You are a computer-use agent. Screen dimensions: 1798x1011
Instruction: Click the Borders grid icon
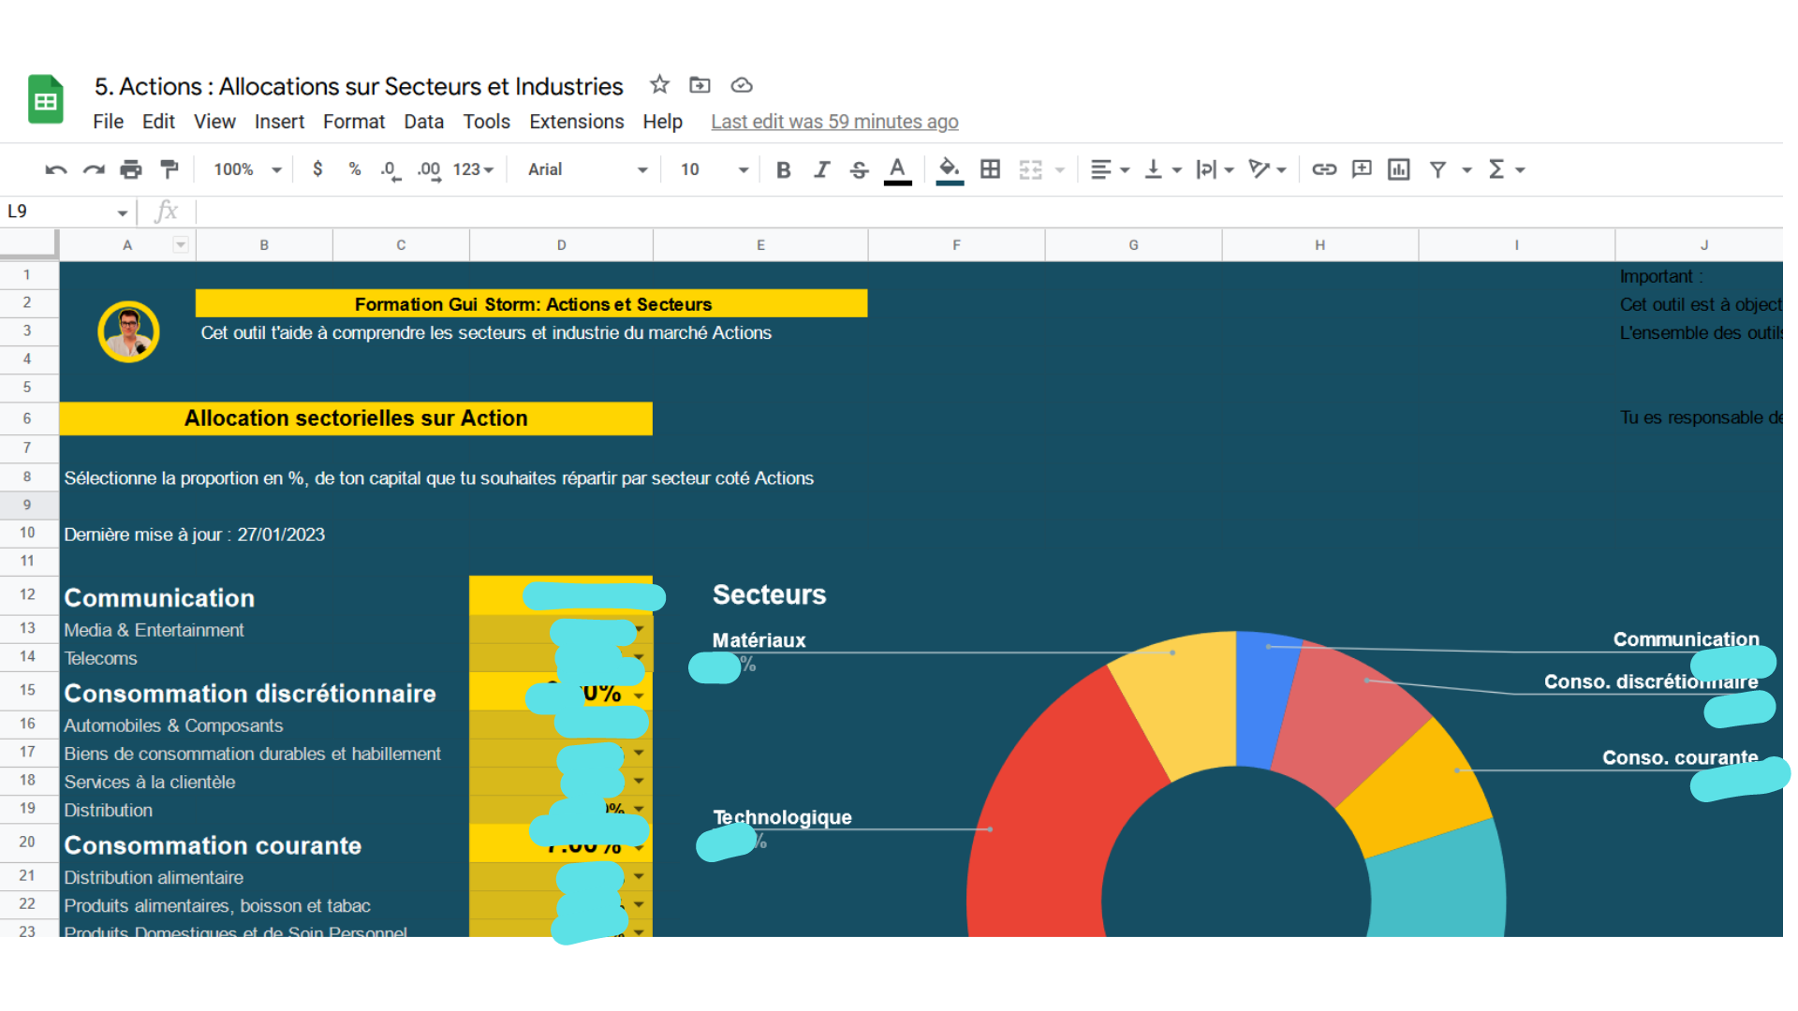[x=990, y=169]
